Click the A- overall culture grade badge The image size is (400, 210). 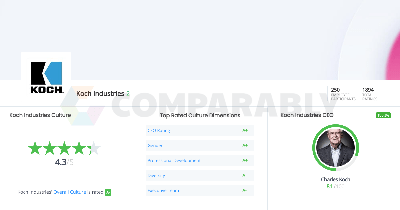pos(108,192)
